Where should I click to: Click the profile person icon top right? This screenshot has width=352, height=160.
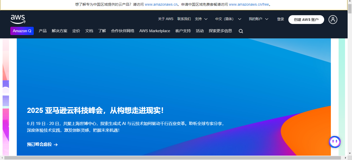pos(333,19)
